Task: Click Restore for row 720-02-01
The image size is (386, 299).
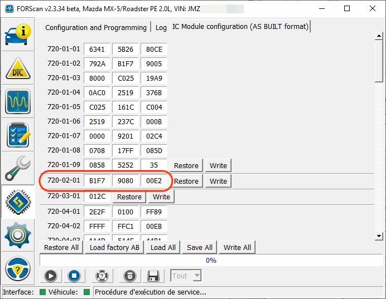Action: 186,181
